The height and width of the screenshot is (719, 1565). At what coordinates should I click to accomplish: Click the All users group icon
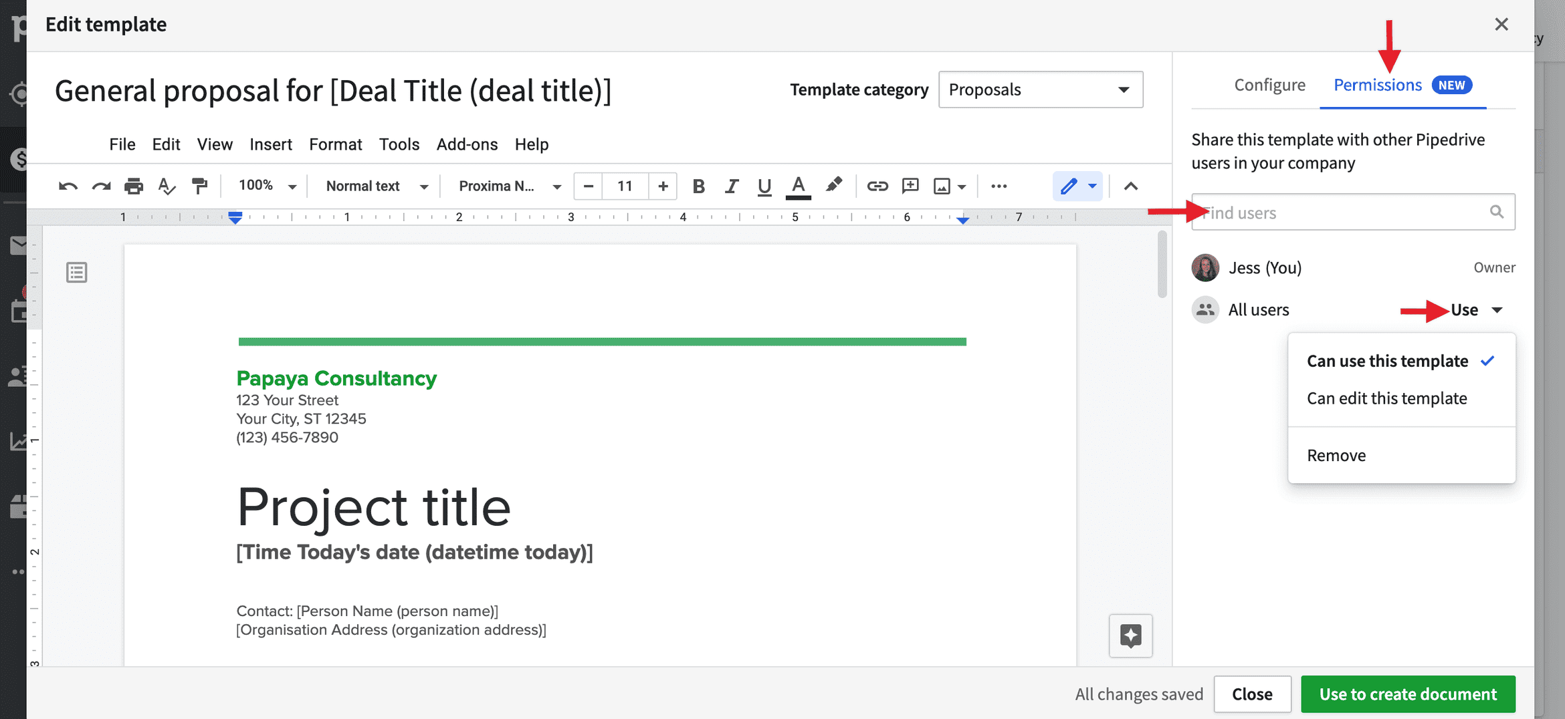(x=1205, y=309)
